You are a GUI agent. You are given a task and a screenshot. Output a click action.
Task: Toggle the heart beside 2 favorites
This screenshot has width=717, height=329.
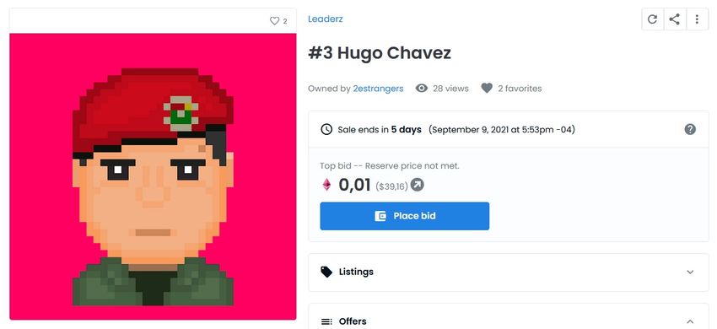tap(487, 89)
